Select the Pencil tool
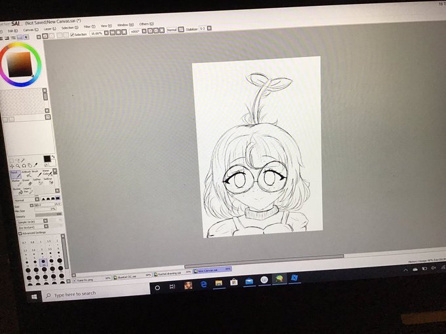This screenshot has height=334, width=446. (x=16, y=174)
